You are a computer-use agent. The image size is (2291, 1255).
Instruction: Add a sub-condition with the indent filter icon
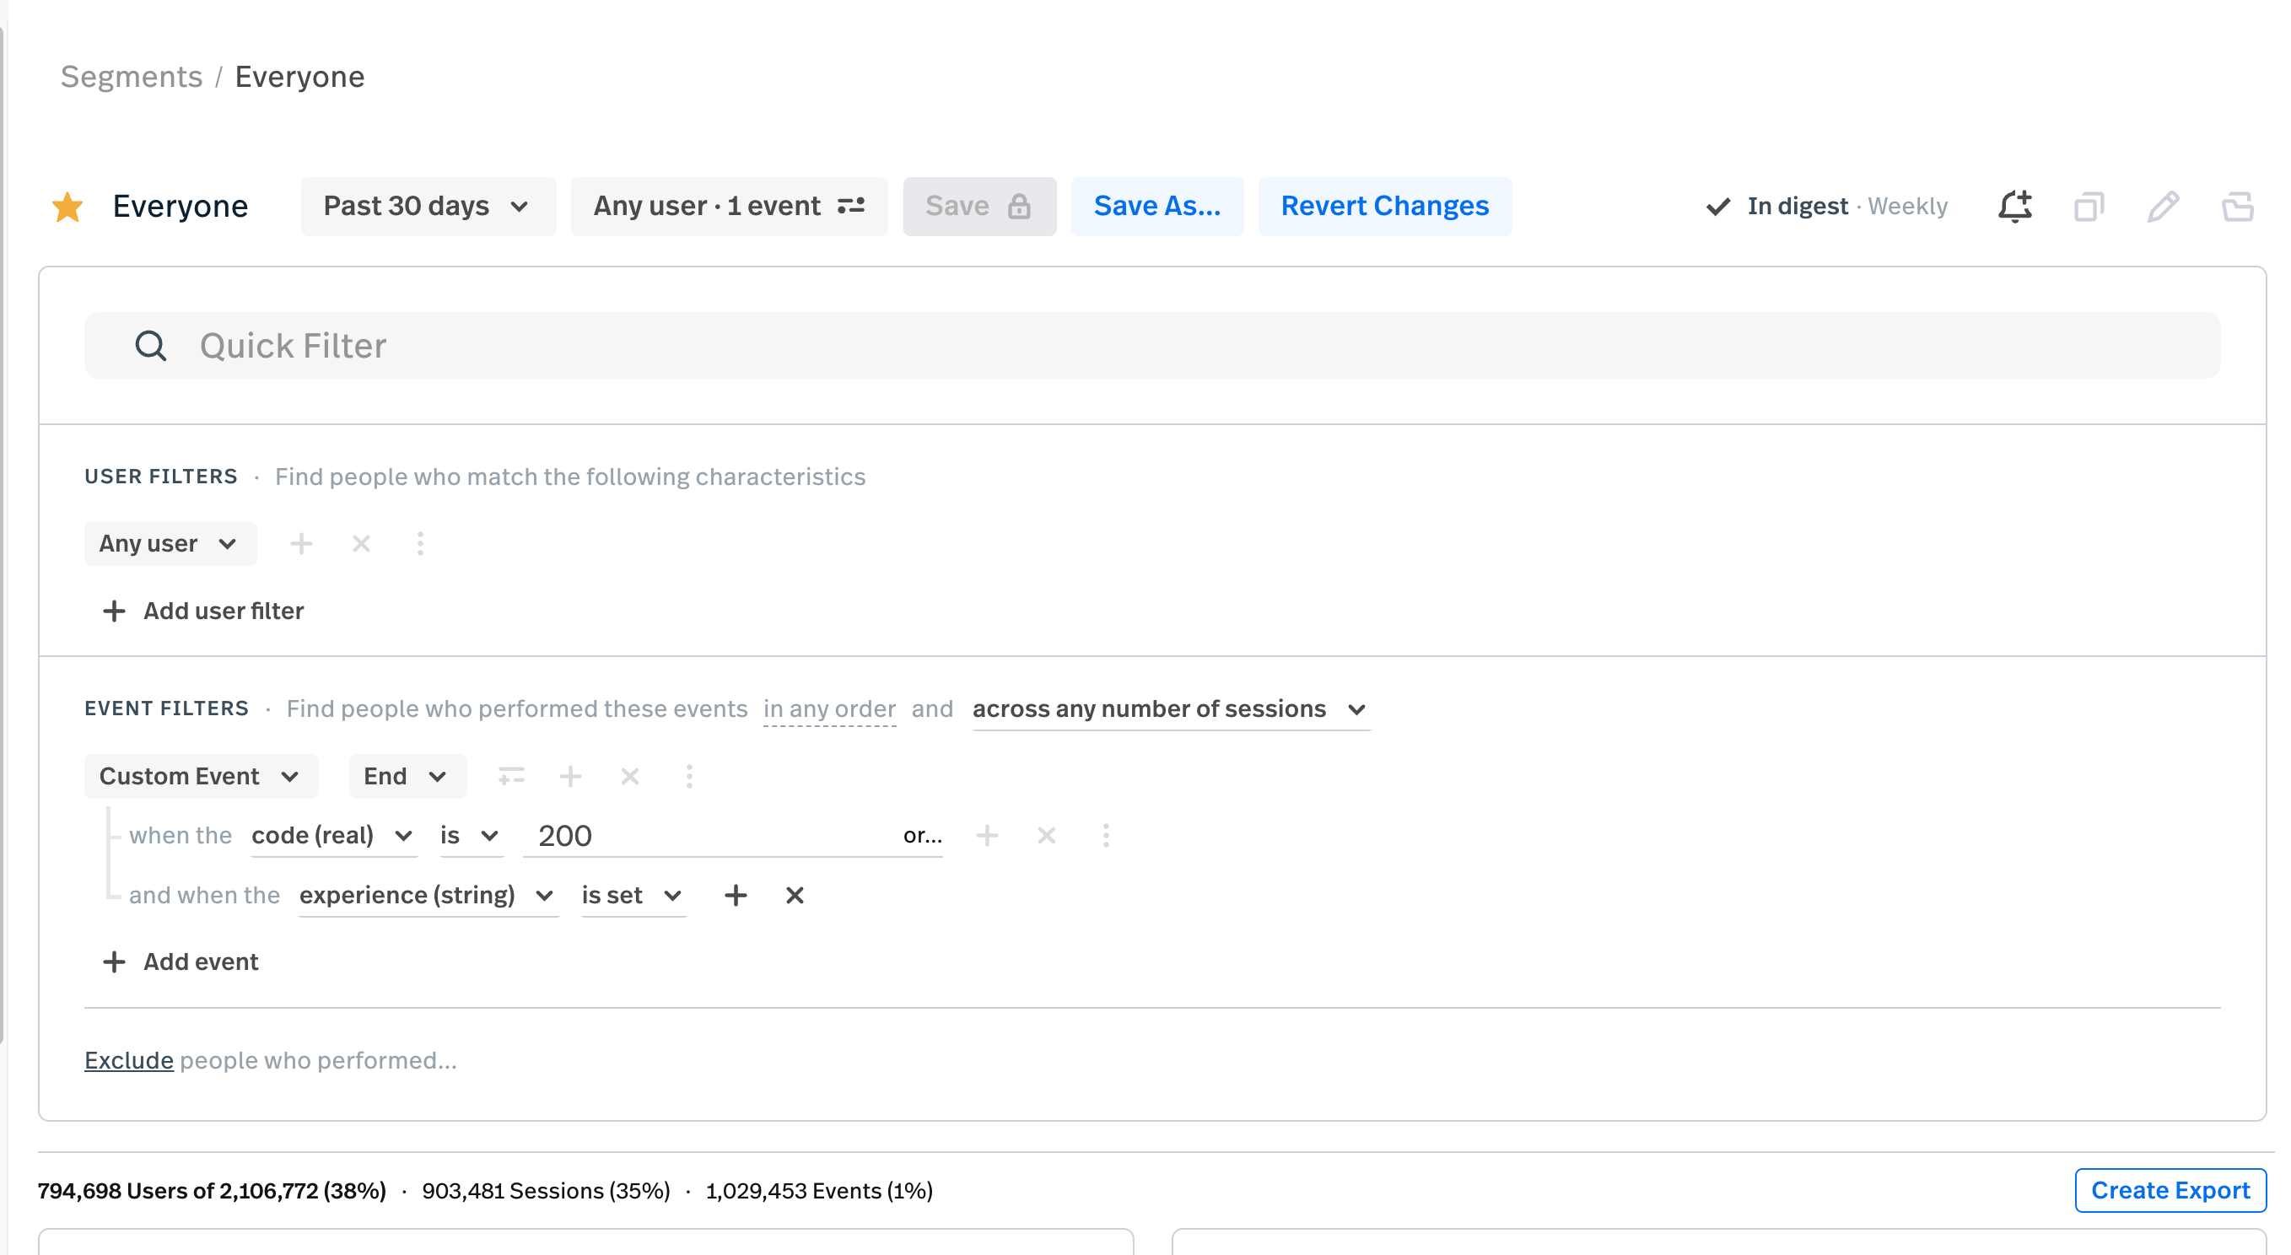[512, 776]
